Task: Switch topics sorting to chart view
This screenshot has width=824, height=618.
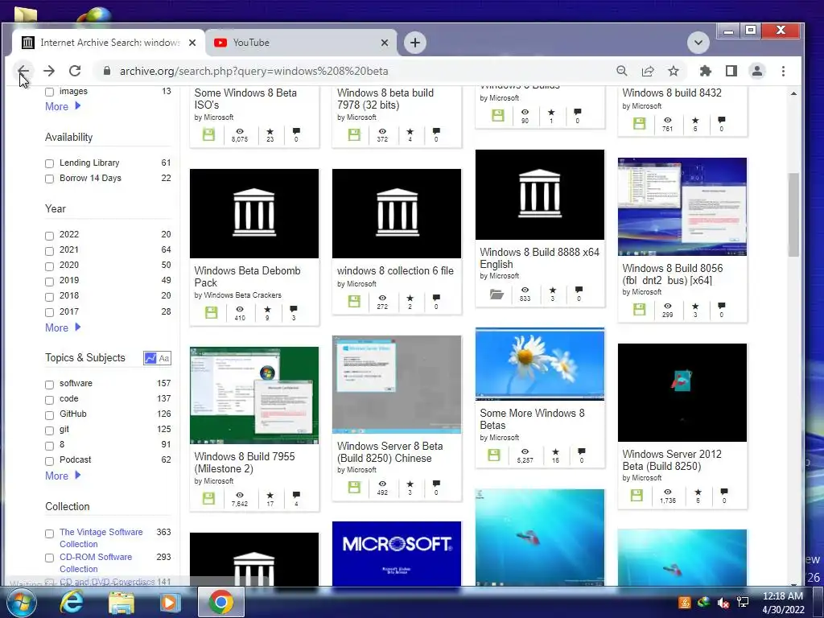Action: [x=150, y=358]
